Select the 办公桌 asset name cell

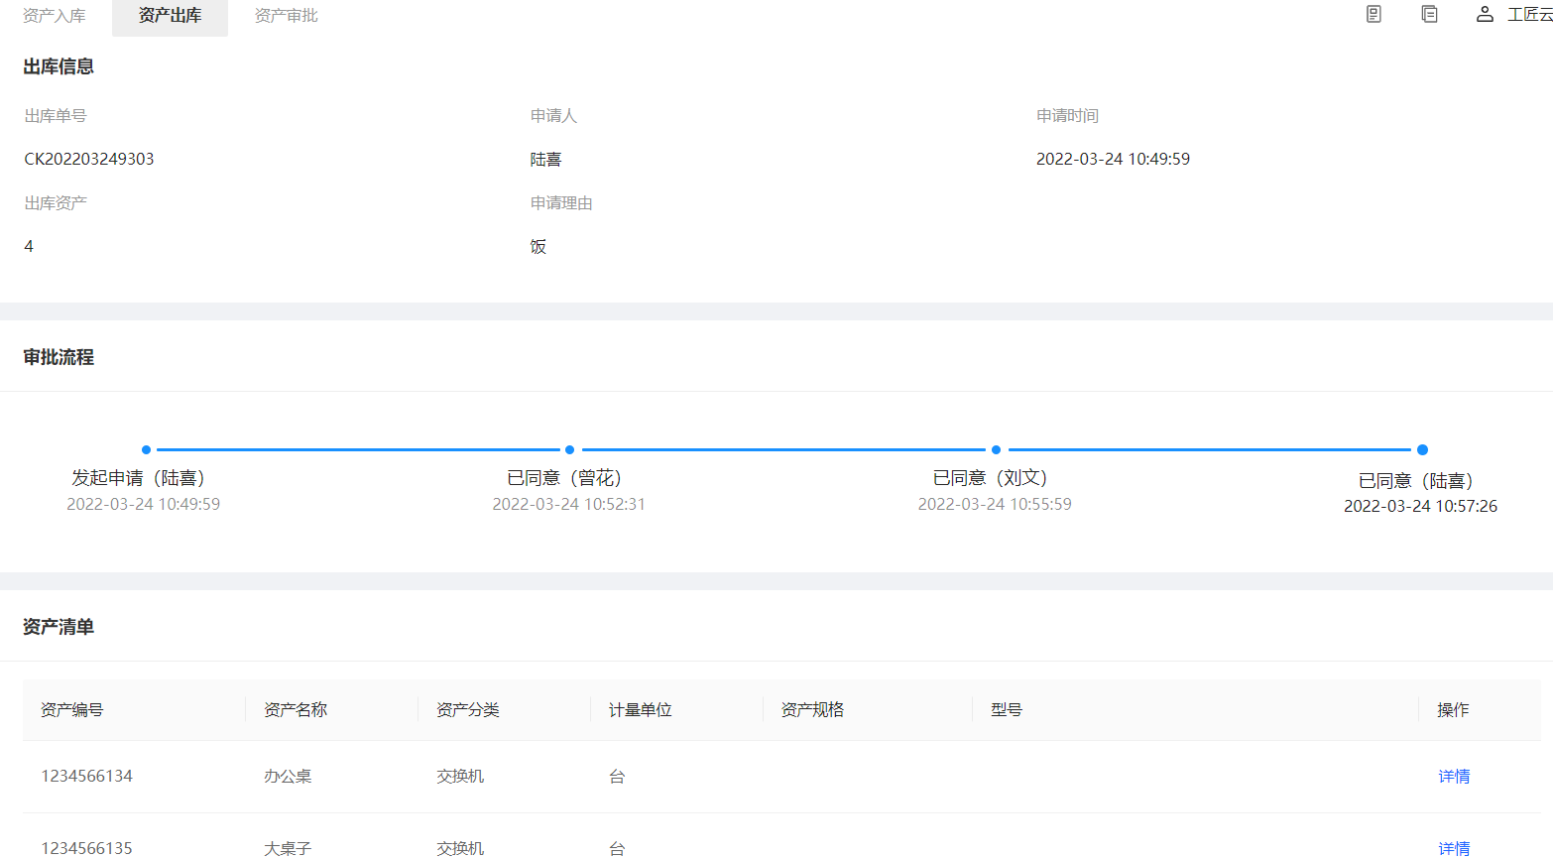(286, 776)
